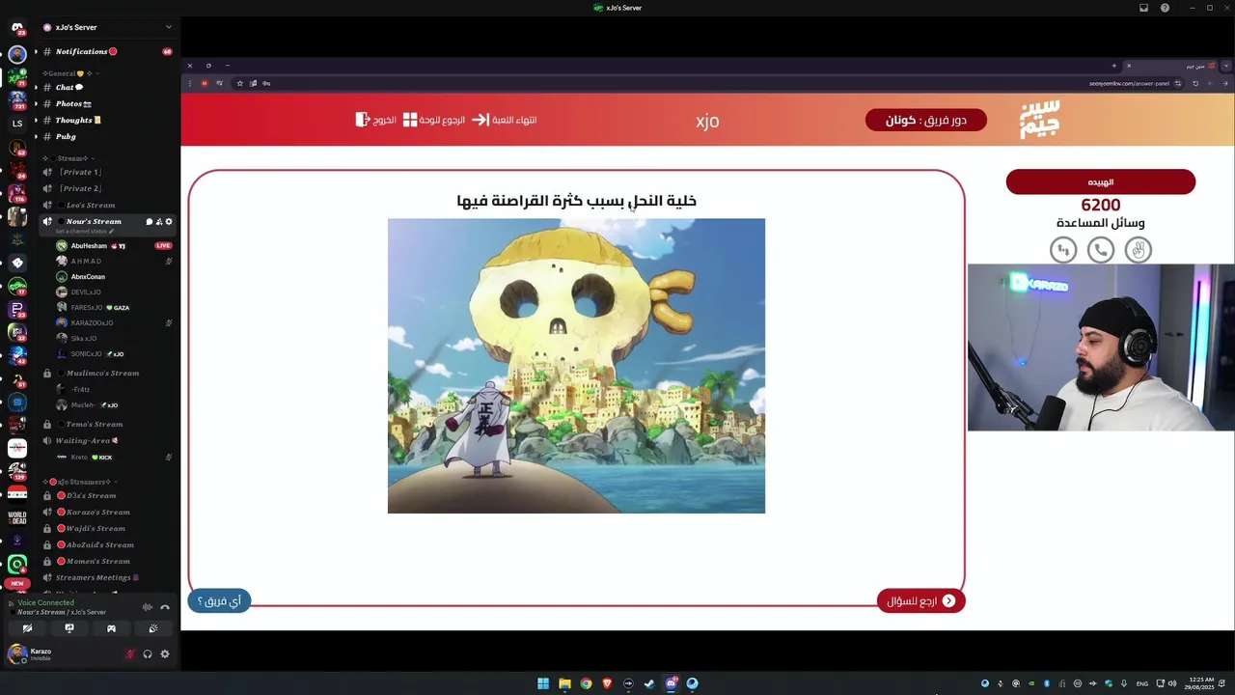Open Nour's Stream channel settings gear
The height and width of the screenshot is (695, 1235).
pyautogui.click(x=169, y=222)
